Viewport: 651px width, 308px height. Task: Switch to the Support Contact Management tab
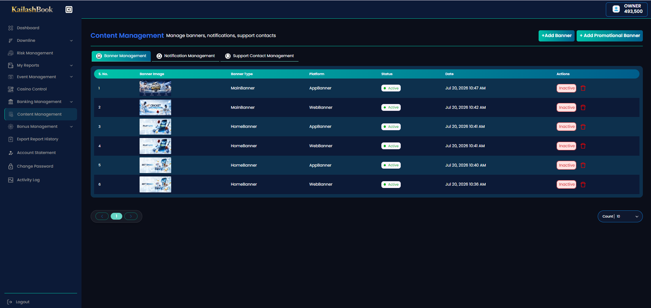[259, 56]
